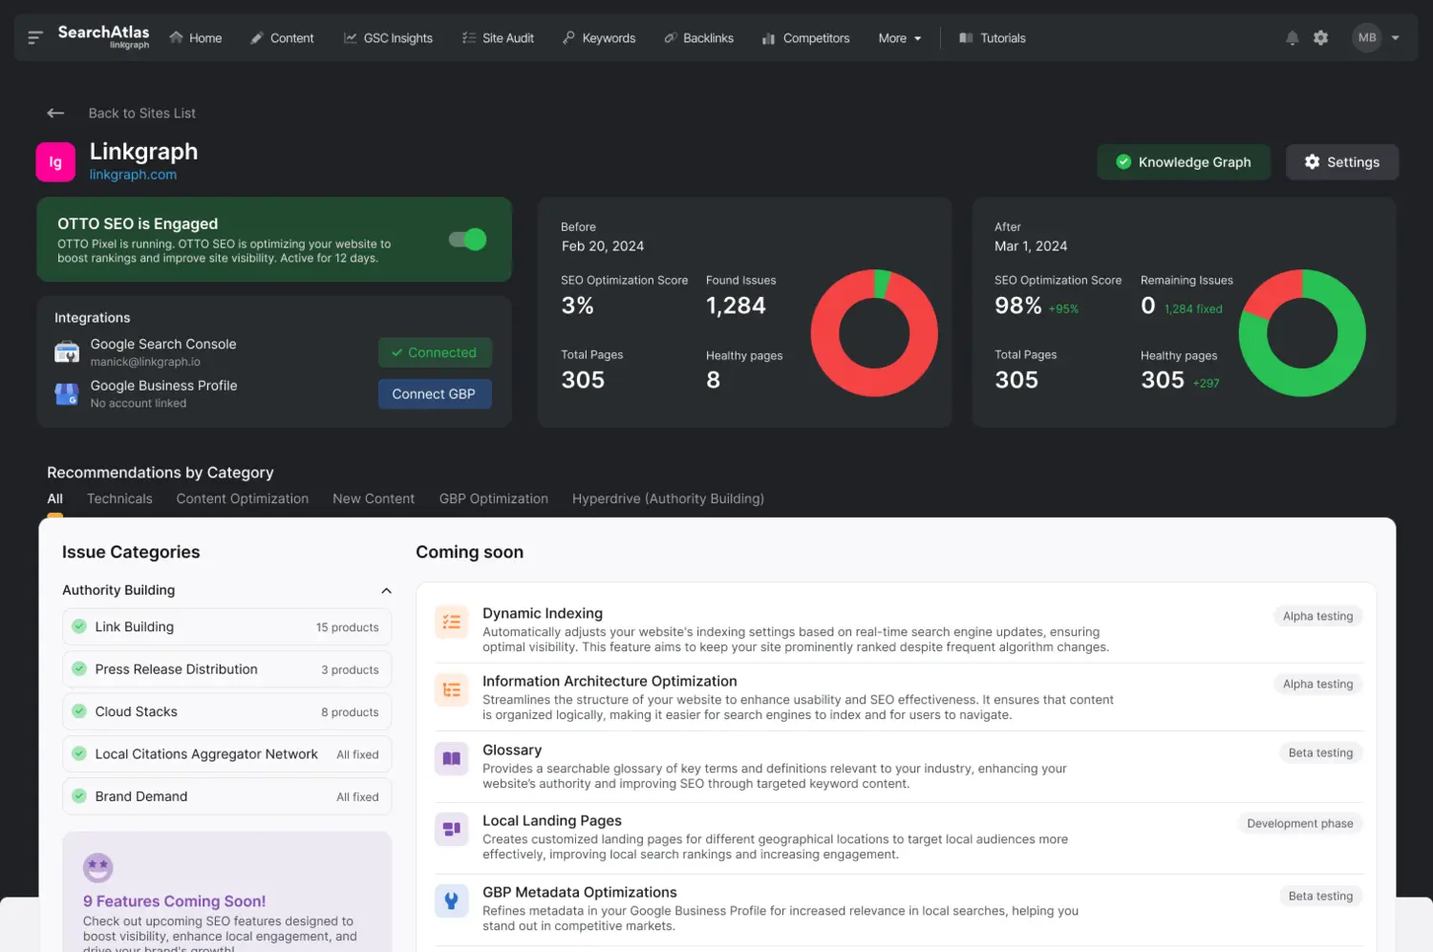Select the Link Building category row
The width and height of the screenshot is (1433, 952).
[226, 626]
